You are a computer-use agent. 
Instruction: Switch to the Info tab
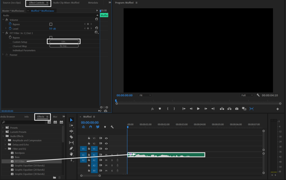[x=27, y=116]
